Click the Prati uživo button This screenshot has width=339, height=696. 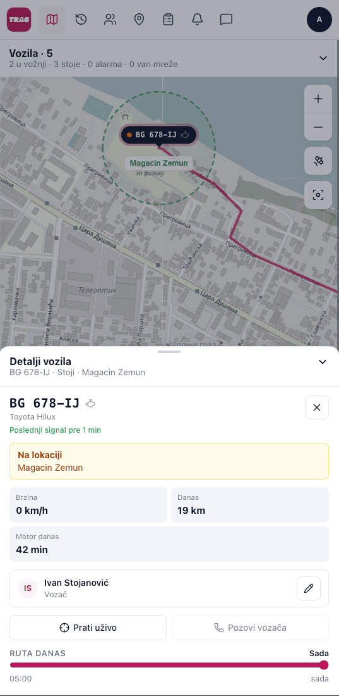coord(88,628)
